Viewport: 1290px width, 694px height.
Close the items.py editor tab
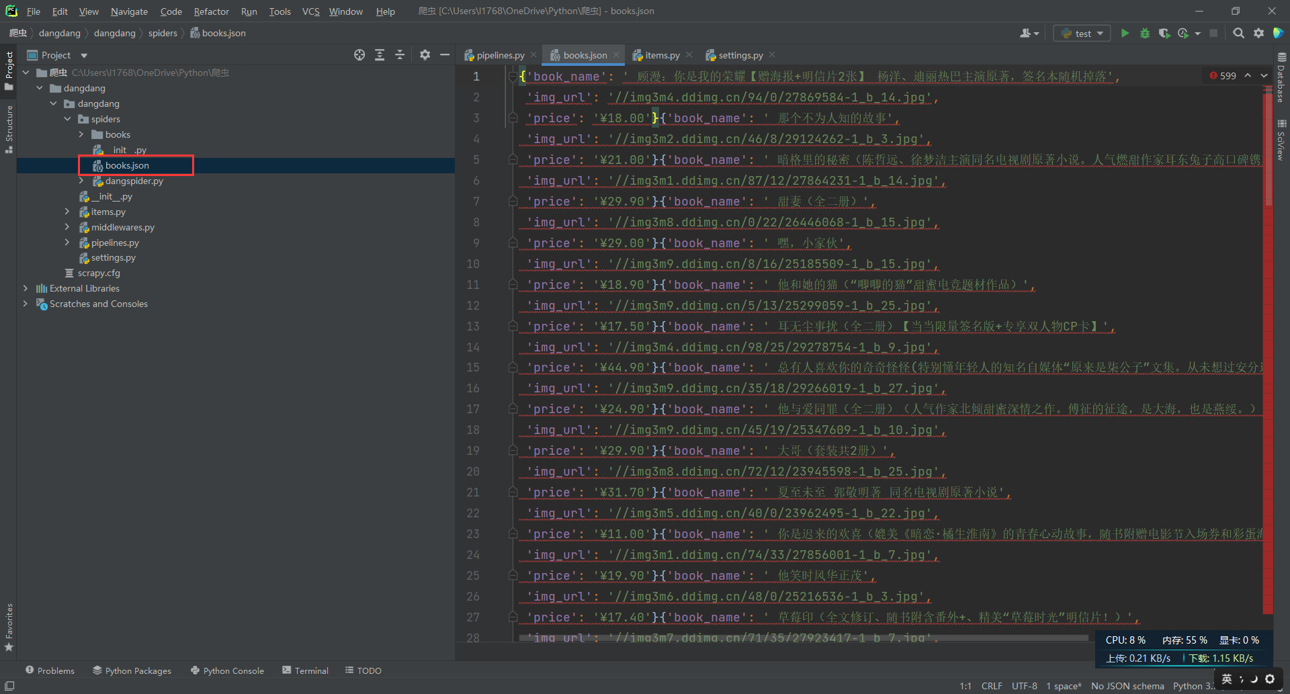point(689,55)
